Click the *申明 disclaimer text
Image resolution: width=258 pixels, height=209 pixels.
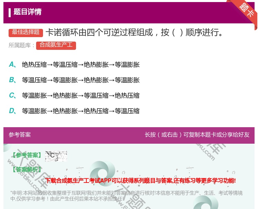(126, 196)
